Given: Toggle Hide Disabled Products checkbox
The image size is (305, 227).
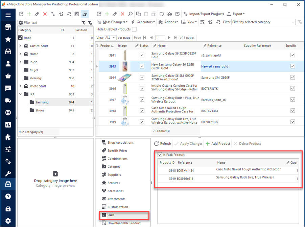Looking at the screenshot, I should (x=134, y=29).
